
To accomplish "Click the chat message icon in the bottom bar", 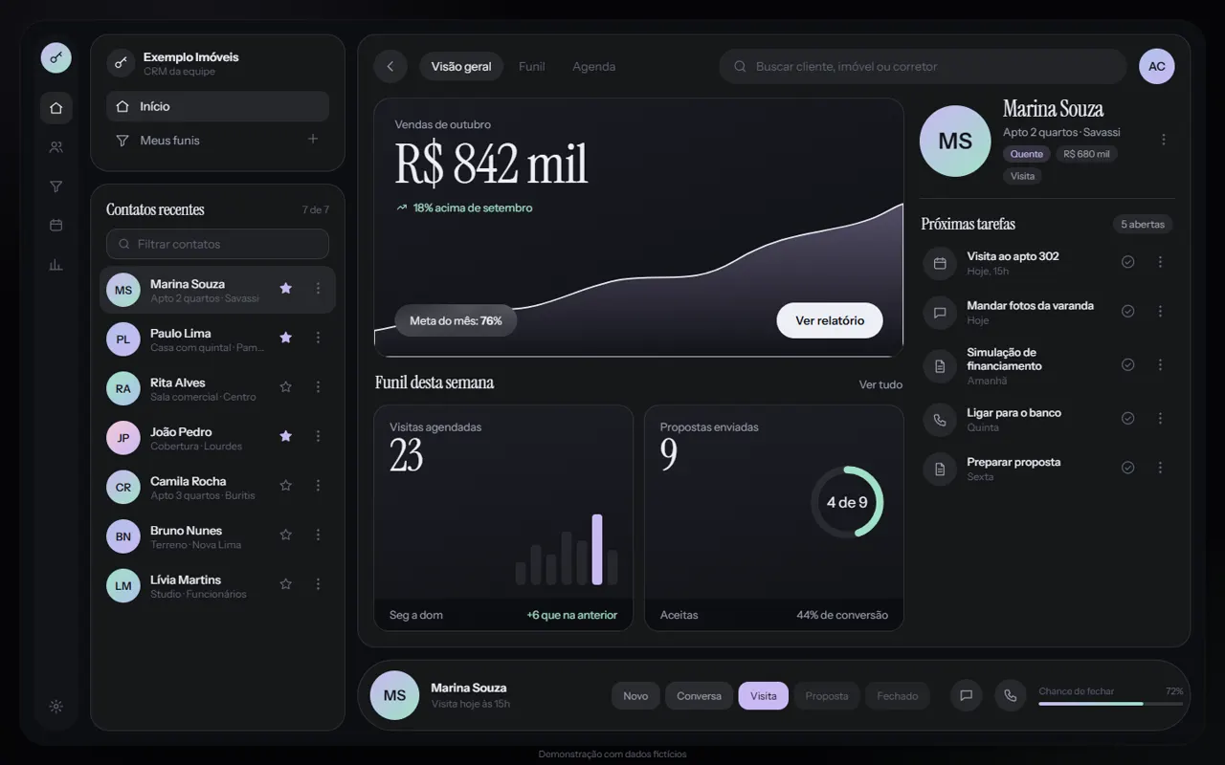I will click(x=967, y=696).
